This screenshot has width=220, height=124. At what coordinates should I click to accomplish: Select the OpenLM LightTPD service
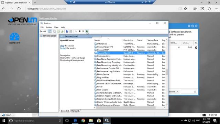(x=130, y=47)
